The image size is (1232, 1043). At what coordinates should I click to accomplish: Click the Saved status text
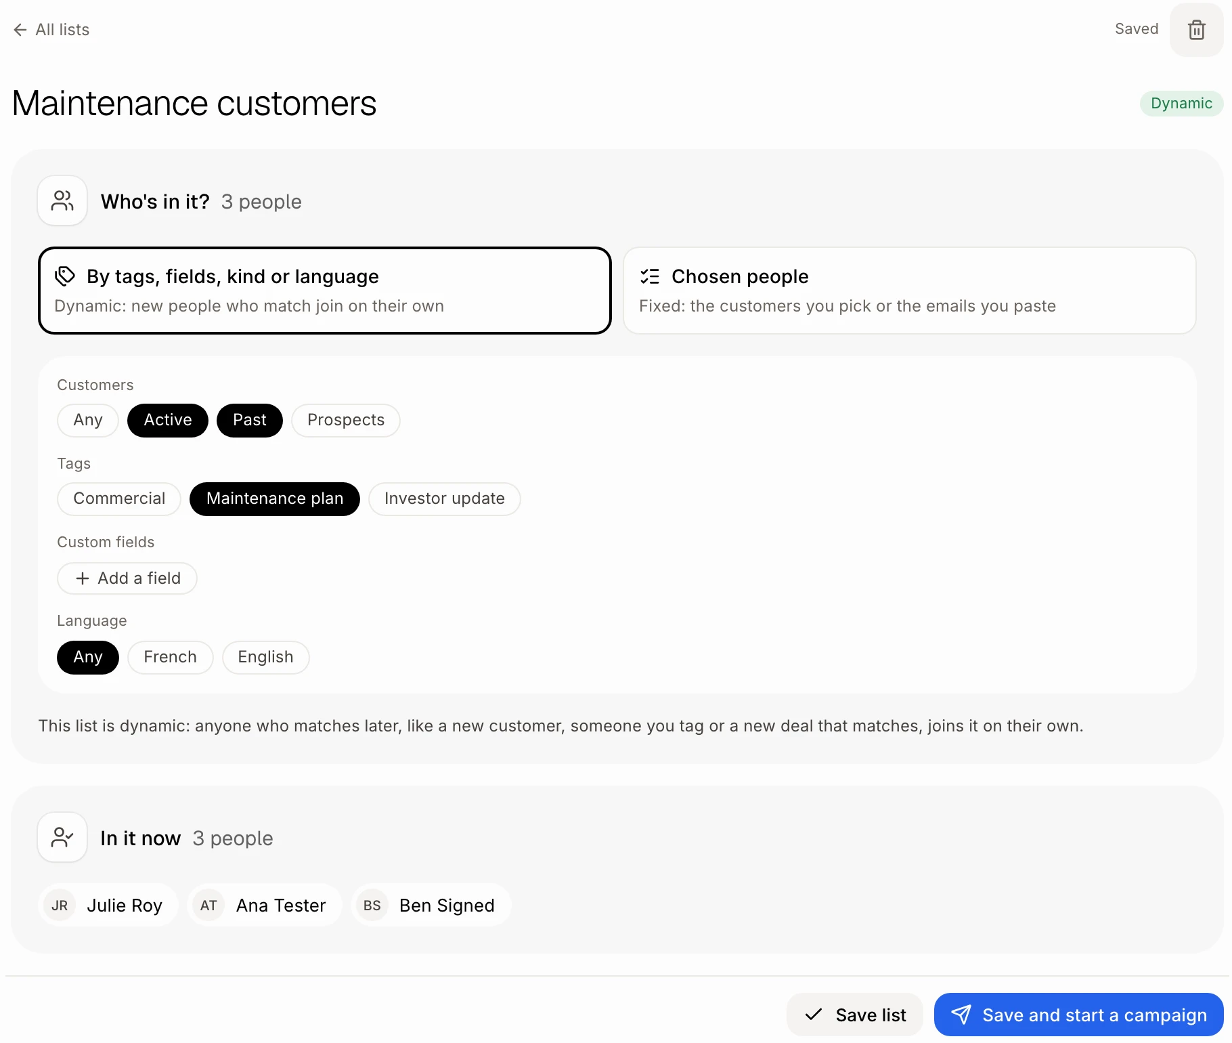pos(1137,29)
